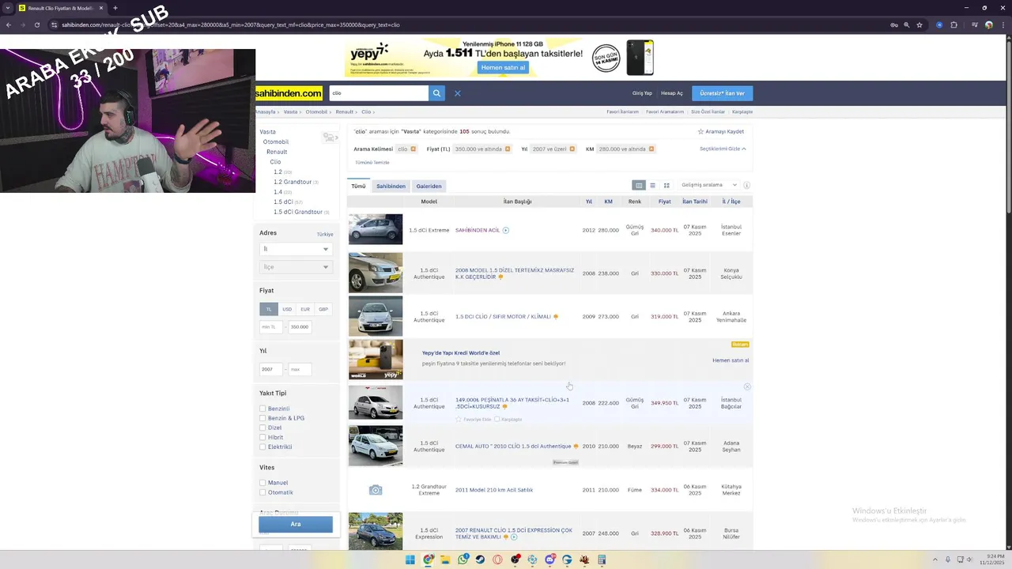Viewport: 1012px width, 569px height.
Task: Check the Manuel transmission option
Action: pyautogui.click(x=262, y=483)
